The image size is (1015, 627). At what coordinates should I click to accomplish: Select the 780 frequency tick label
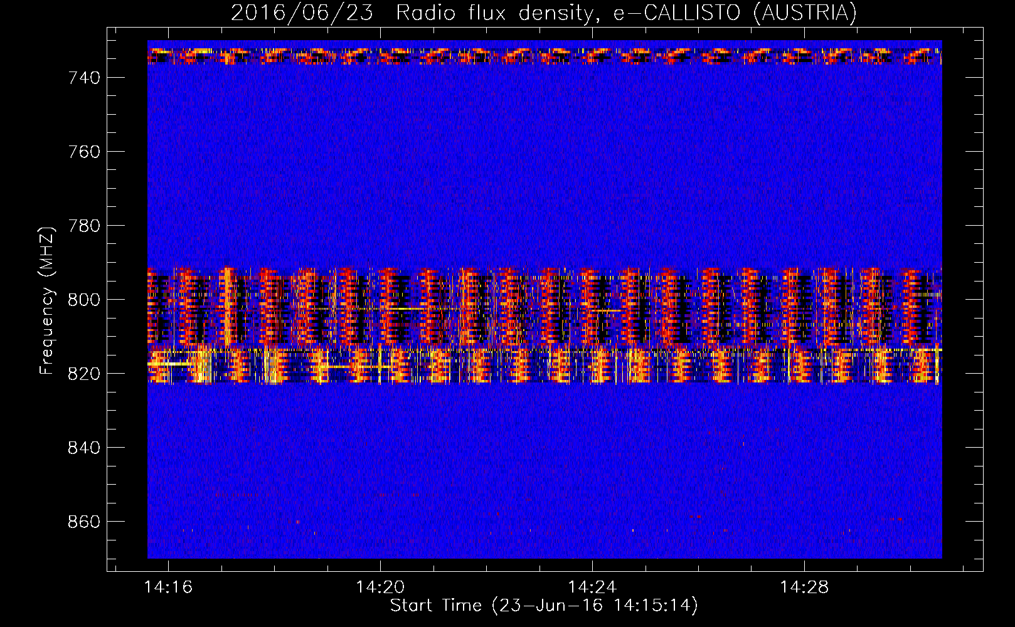[84, 226]
